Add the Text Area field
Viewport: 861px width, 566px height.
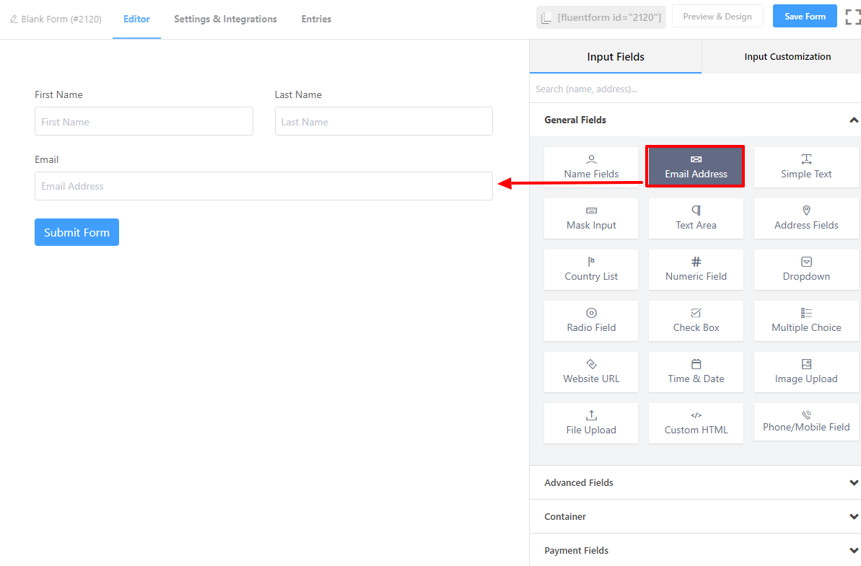696,218
